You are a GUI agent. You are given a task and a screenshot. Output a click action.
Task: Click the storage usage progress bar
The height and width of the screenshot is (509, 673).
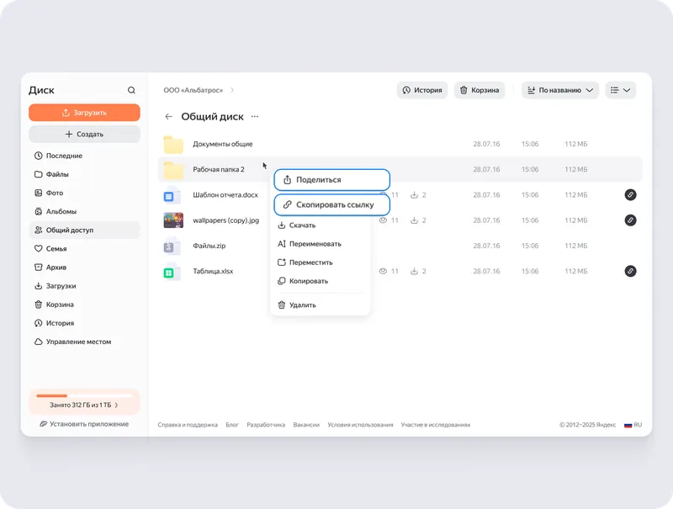(85, 395)
